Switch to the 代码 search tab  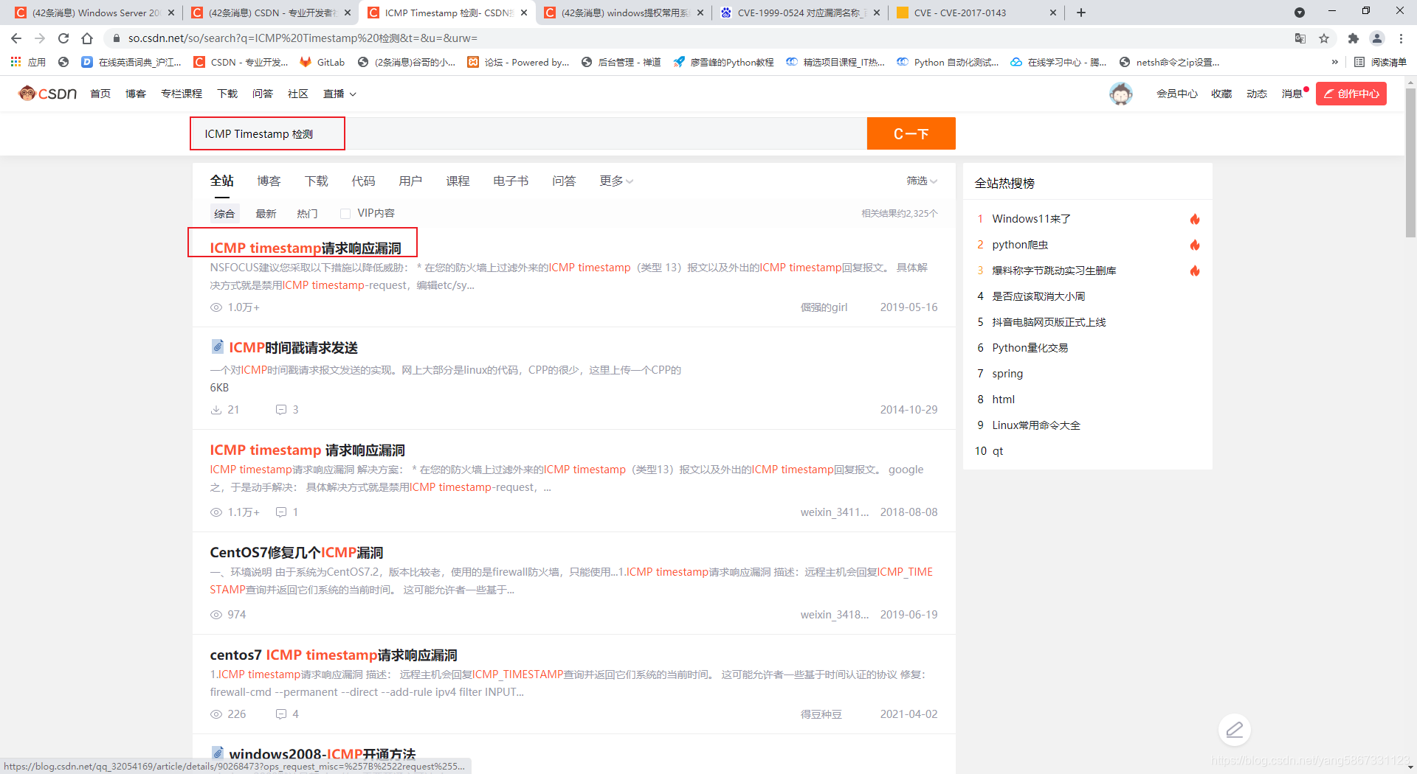tap(363, 181)
